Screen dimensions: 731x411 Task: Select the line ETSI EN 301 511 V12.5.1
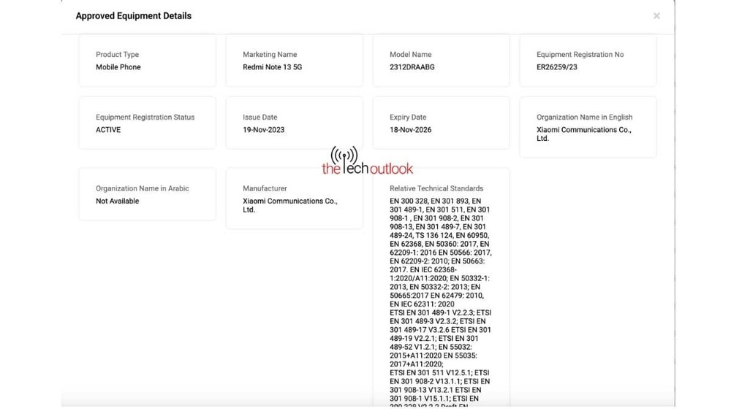pos(439,373)
